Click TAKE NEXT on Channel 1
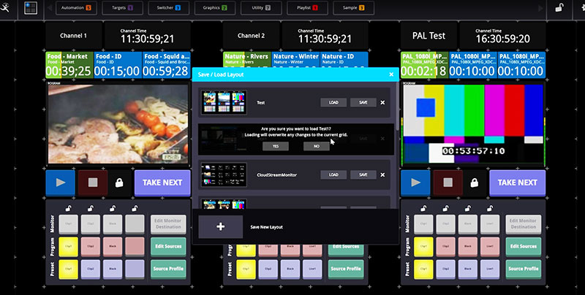 coord(162,183)
